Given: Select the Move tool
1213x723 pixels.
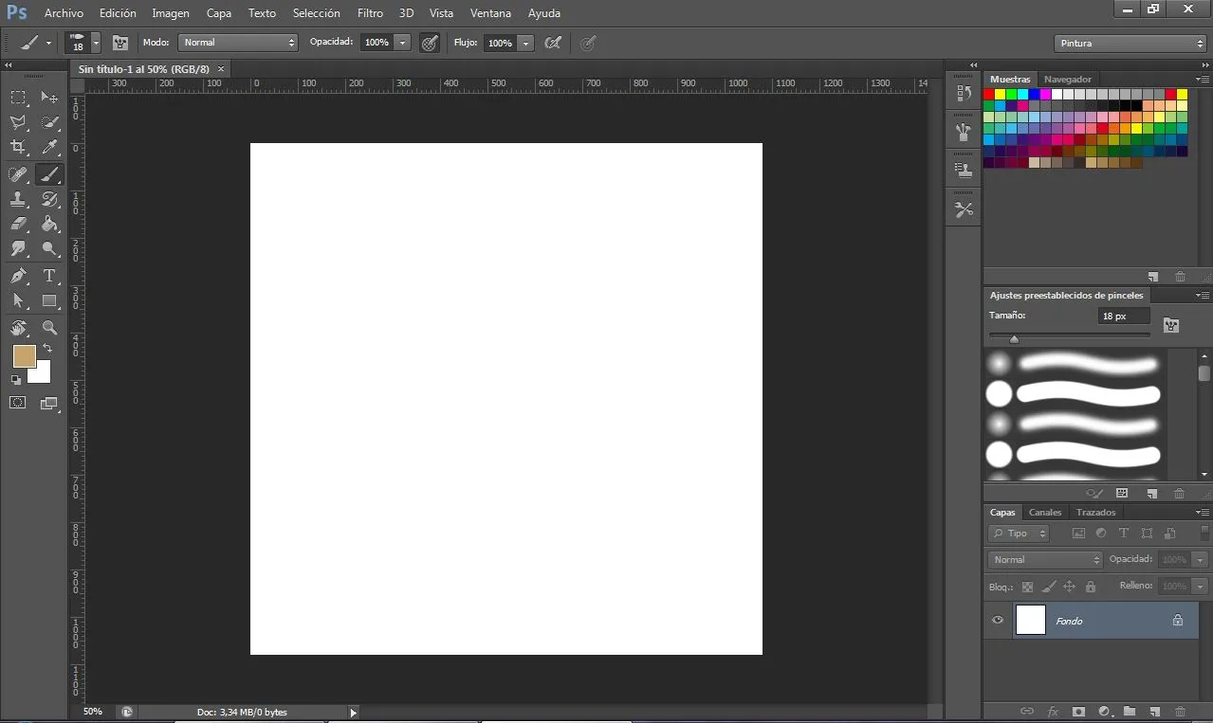Looking at the screenshot, I should (49, 98).
